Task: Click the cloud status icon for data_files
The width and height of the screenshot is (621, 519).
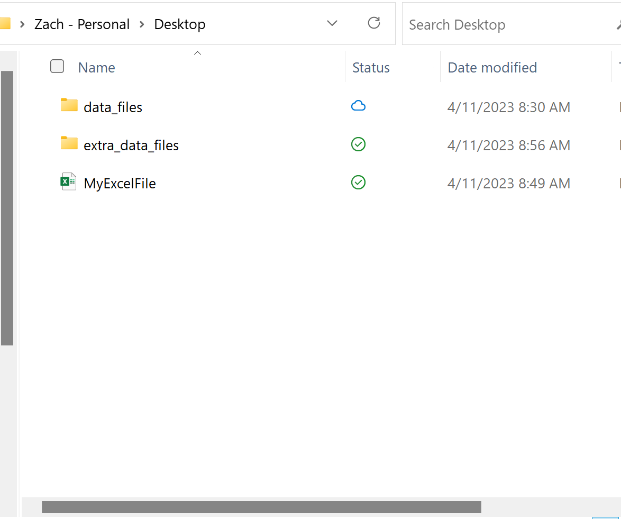Action: tap(359, 106)
